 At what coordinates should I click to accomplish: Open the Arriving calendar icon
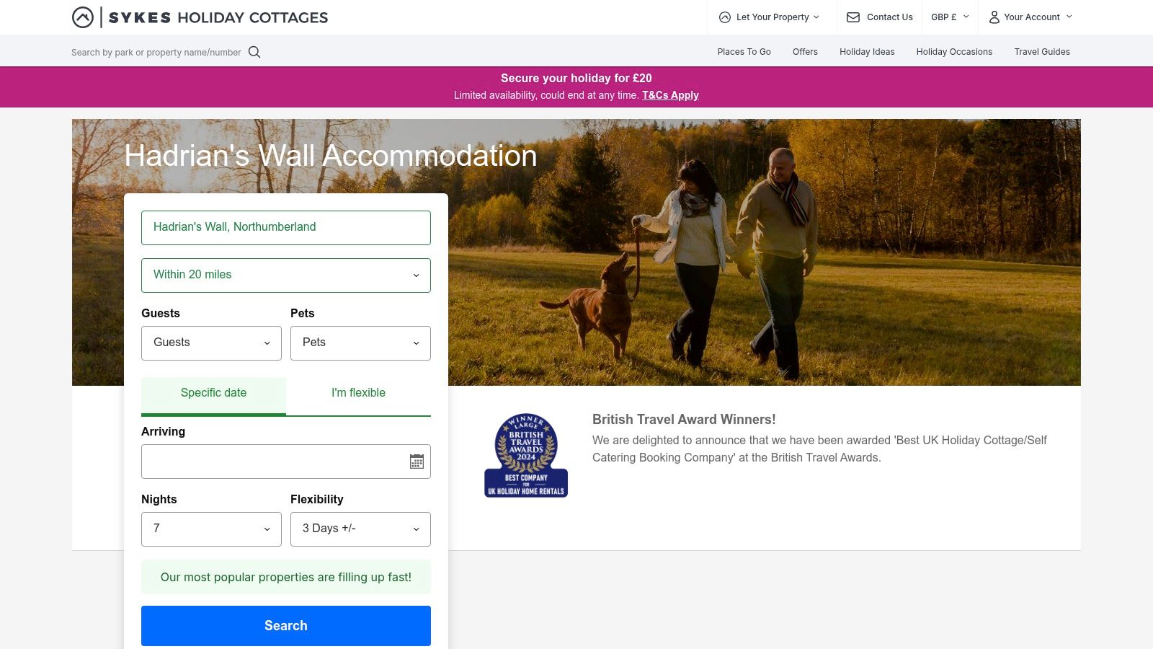[x=417, y=462]
